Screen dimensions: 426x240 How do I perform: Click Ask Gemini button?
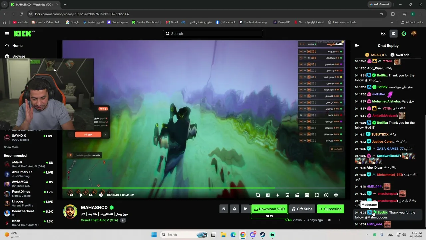pos(379,4)
